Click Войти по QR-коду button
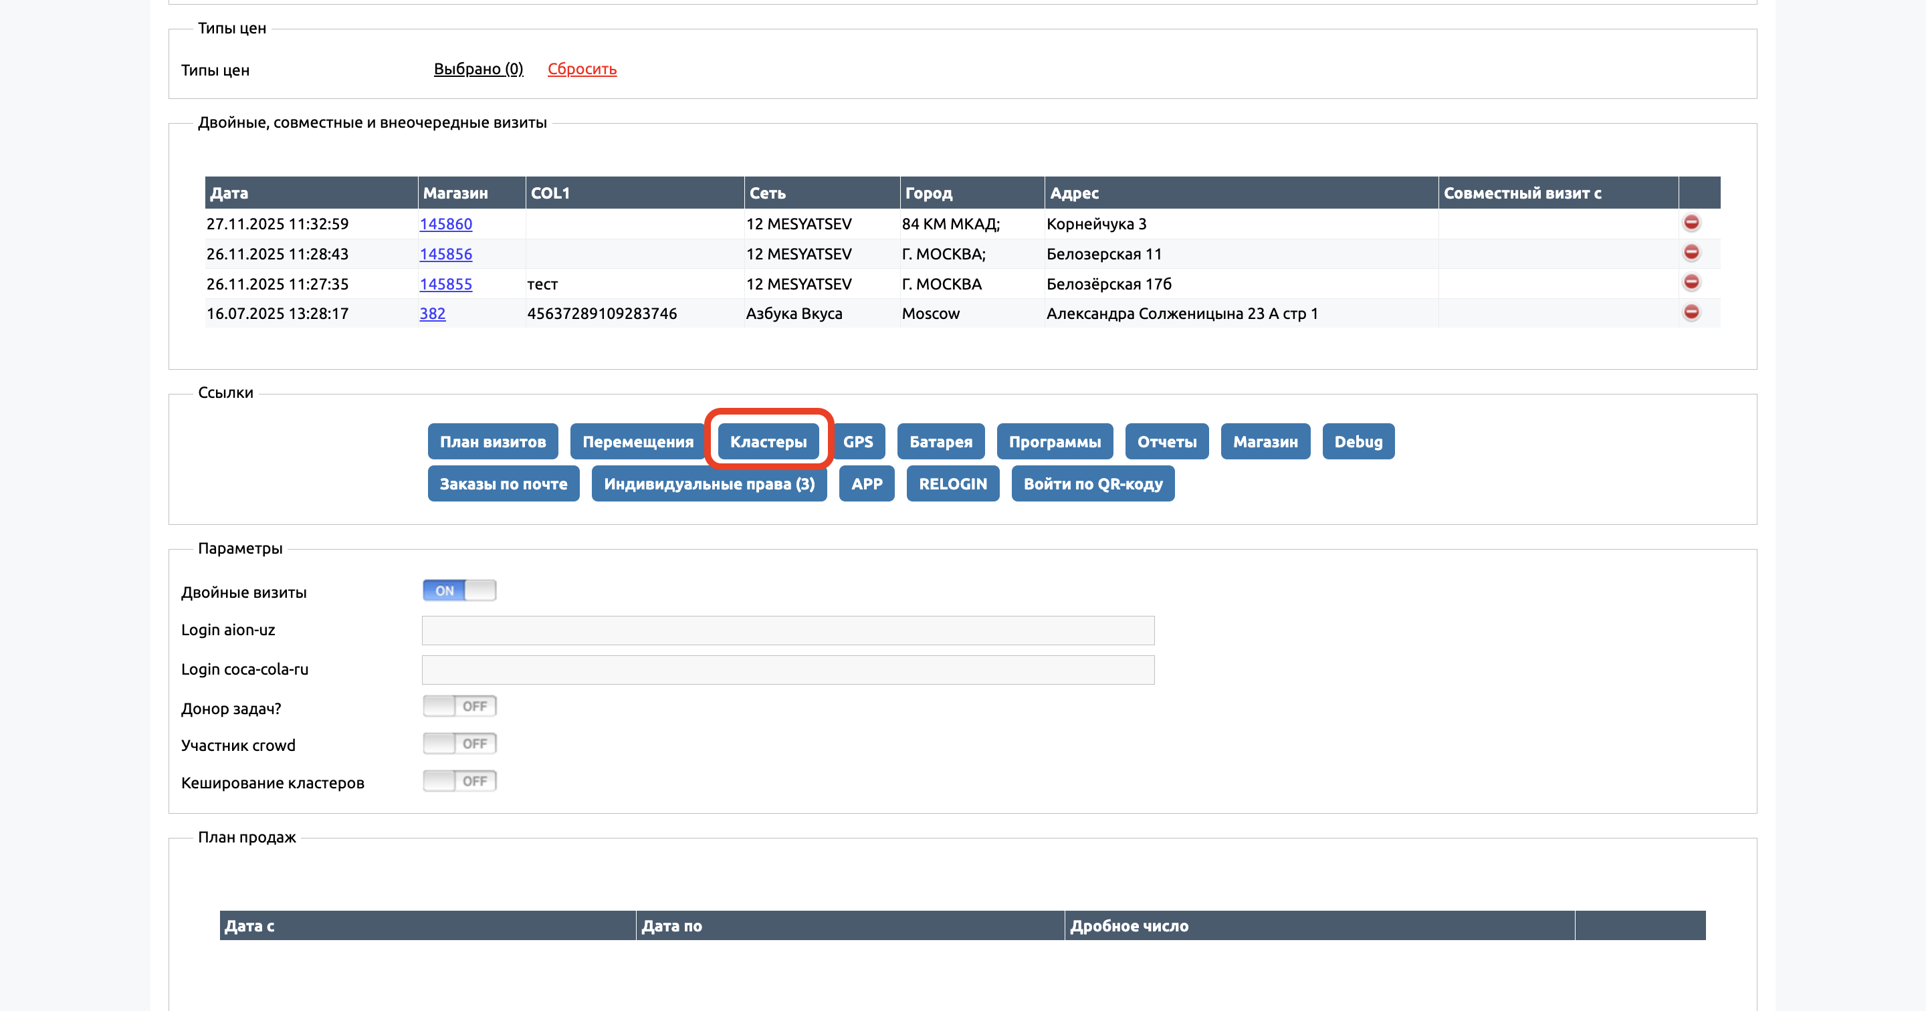Image resolution: width=1926 pixels, height=1011 pixels. (x=1092, y=484)
